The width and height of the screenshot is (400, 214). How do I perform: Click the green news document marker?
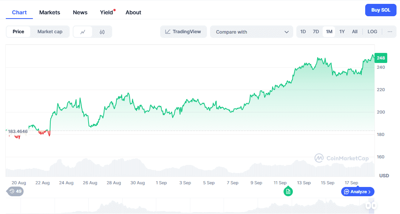point(288,191)
